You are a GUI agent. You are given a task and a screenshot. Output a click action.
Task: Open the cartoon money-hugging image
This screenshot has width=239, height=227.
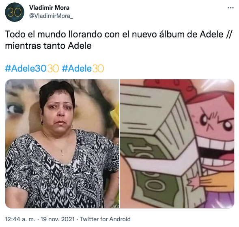(177, 144)
